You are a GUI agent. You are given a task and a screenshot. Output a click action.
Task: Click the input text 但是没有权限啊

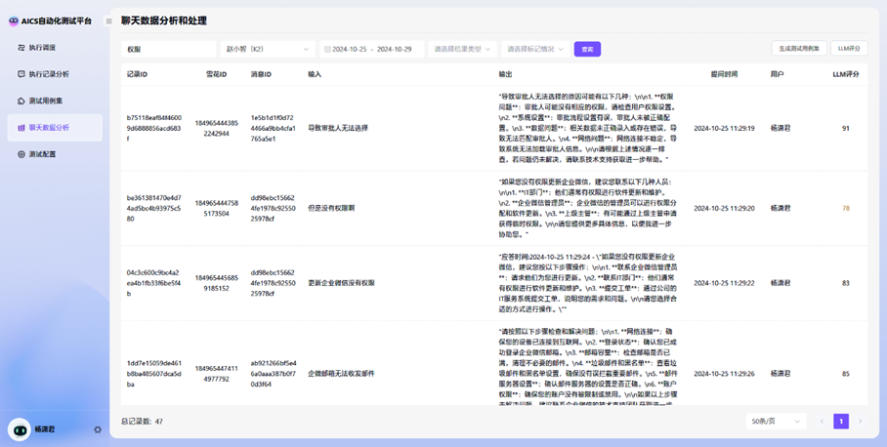click(x=331, y=208)
